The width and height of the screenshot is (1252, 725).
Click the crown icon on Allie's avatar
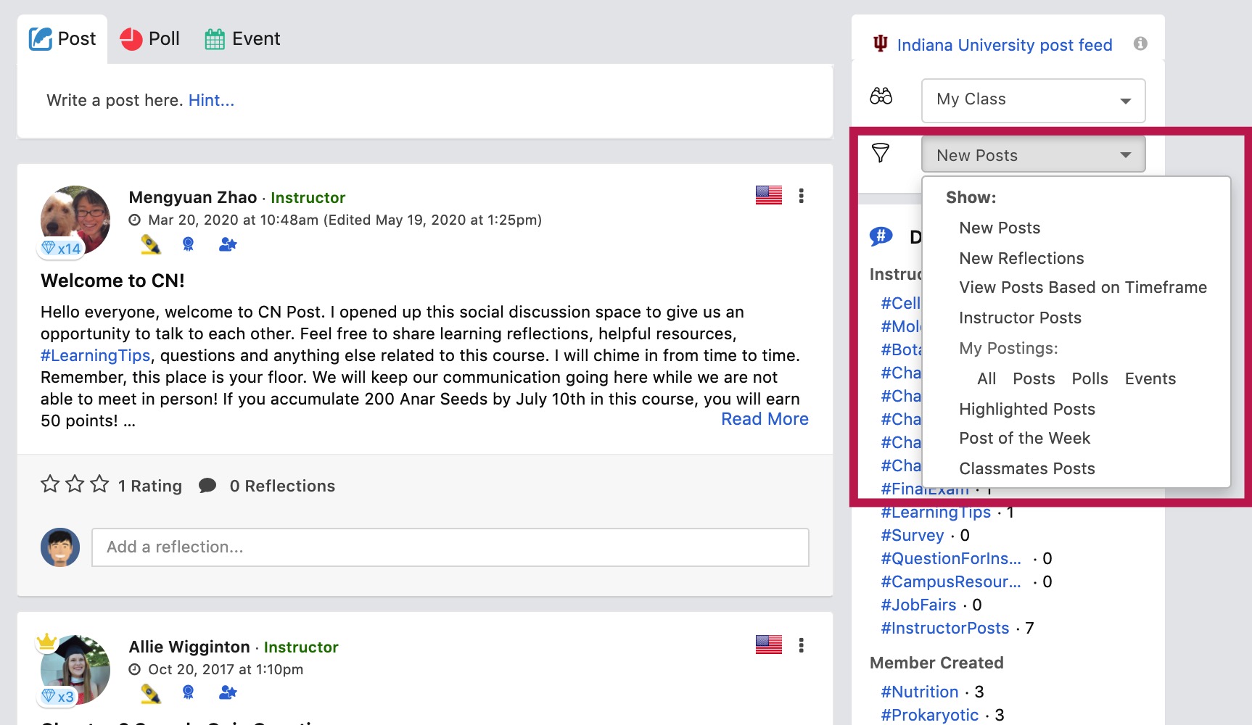[47, 642]
